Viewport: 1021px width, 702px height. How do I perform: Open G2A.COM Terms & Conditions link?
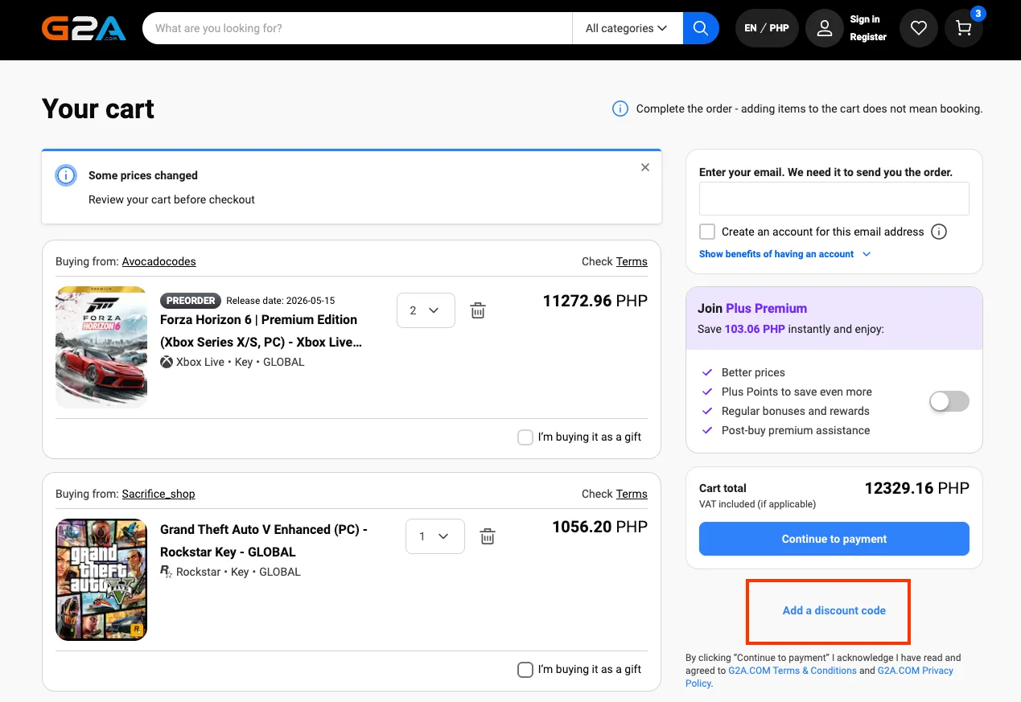tap(793, 671)
